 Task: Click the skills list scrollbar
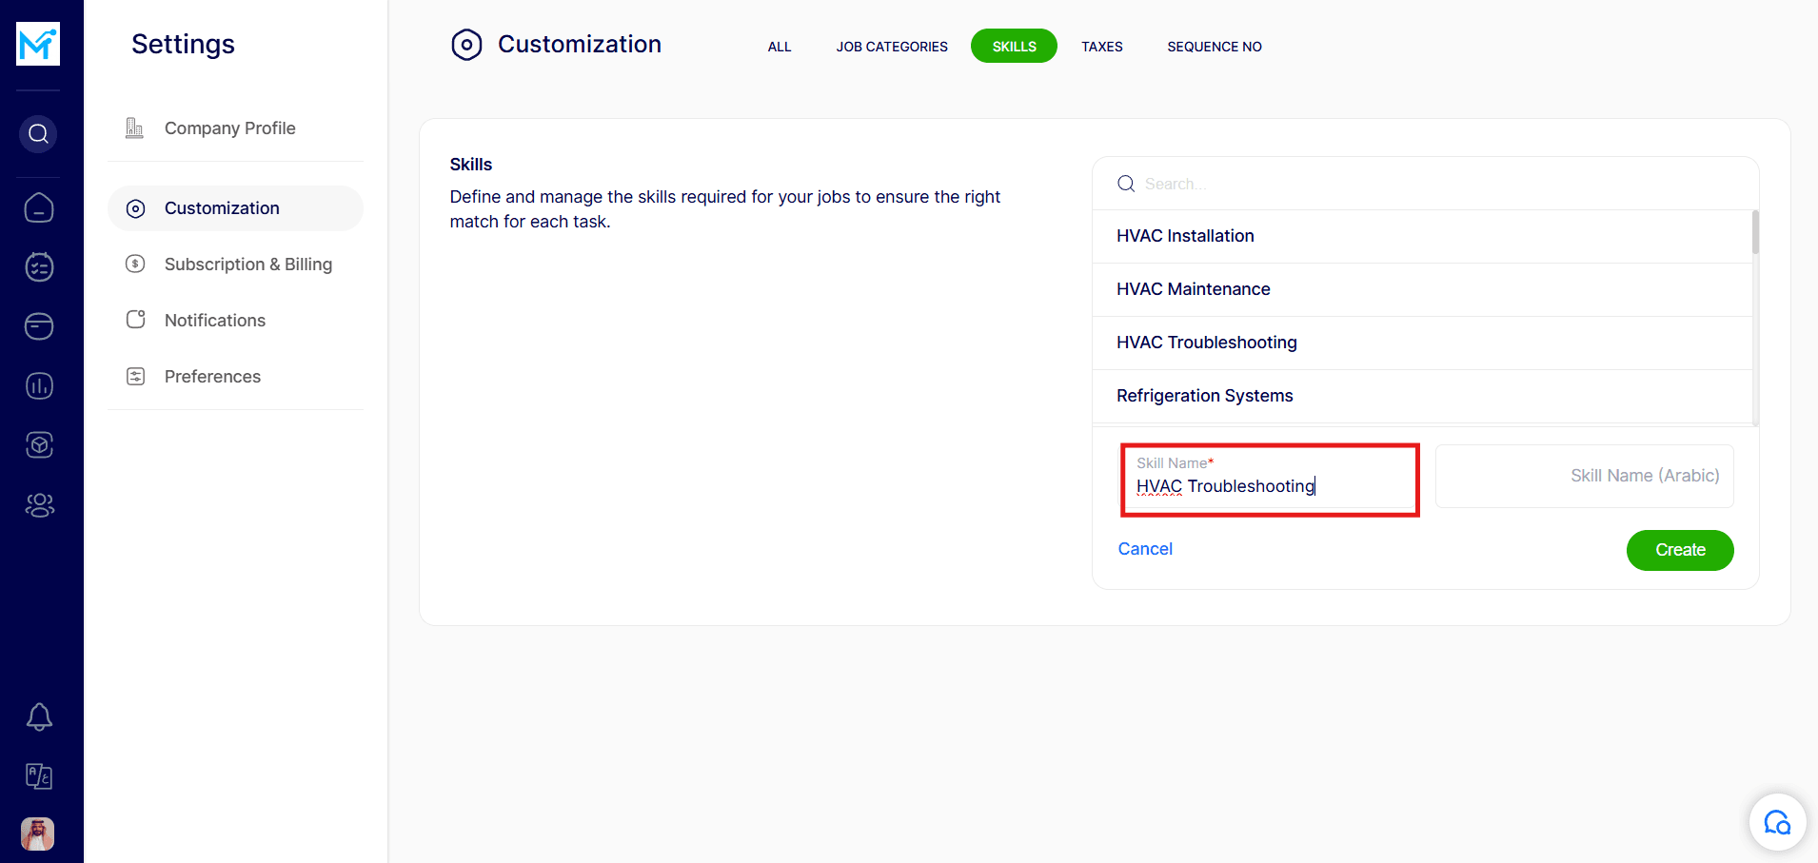tap(1754, 233)
